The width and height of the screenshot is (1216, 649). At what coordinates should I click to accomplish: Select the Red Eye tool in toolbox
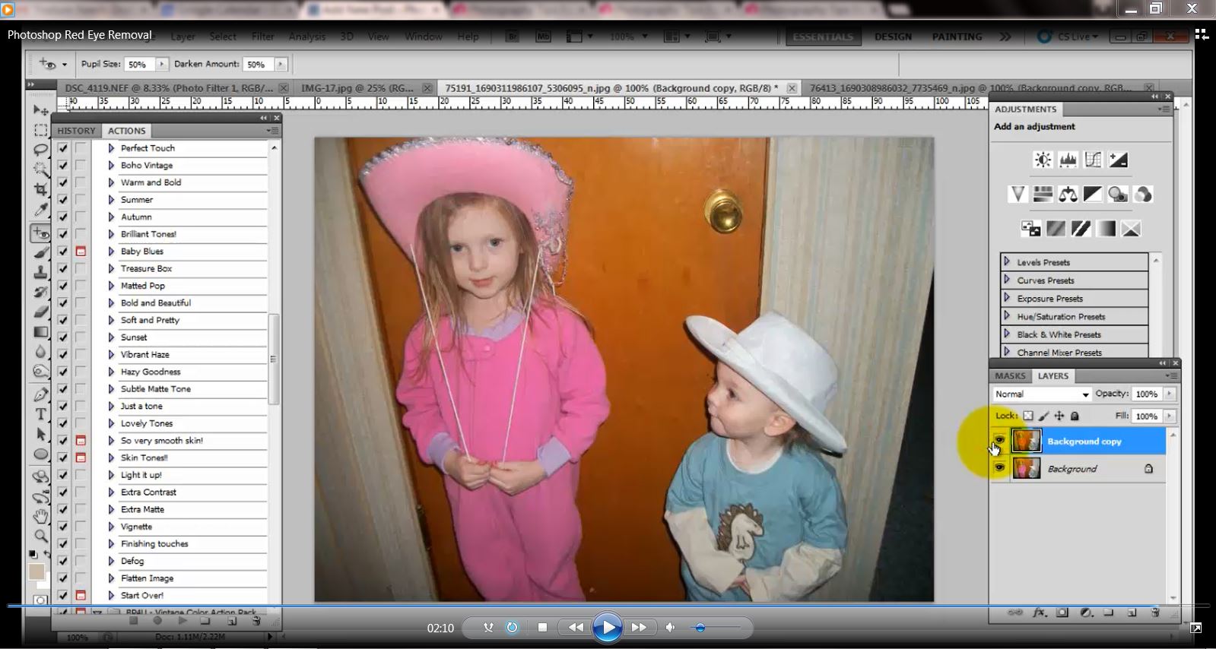tap(40, 233)
